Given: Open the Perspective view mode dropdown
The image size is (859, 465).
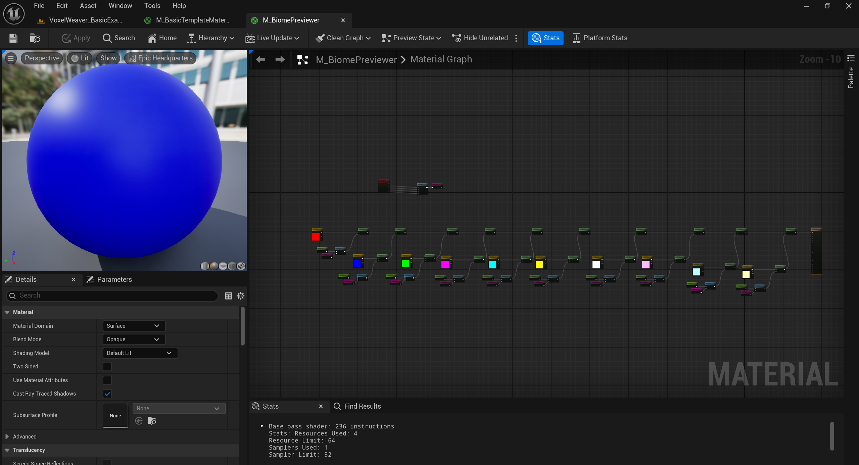Looking at the screenshot, I should pos(42,58).
